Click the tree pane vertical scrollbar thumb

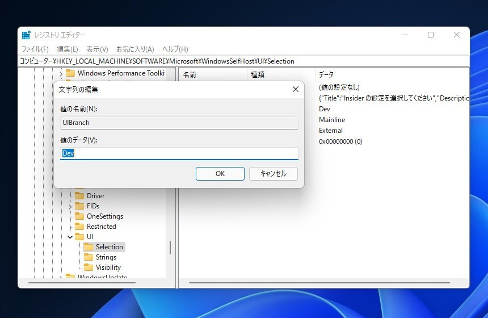pos(170,248)
